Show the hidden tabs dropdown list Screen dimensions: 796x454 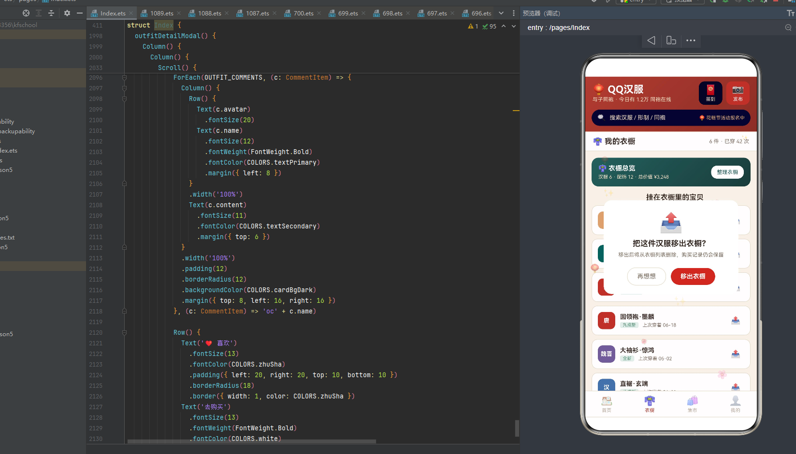click(501, 13)
